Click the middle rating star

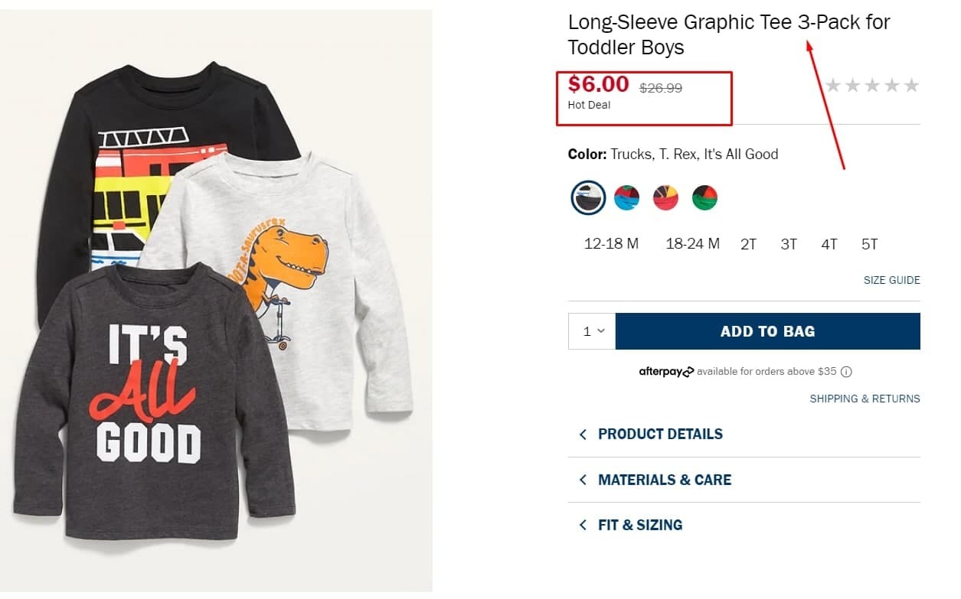872,86
